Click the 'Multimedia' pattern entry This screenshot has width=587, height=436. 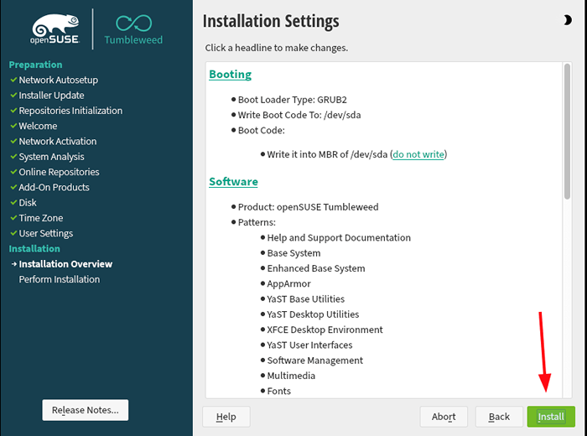coord(291,376)
